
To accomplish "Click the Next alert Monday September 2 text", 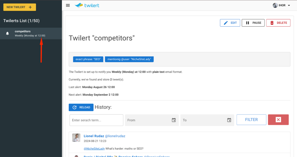I will [x=94, y=95].
